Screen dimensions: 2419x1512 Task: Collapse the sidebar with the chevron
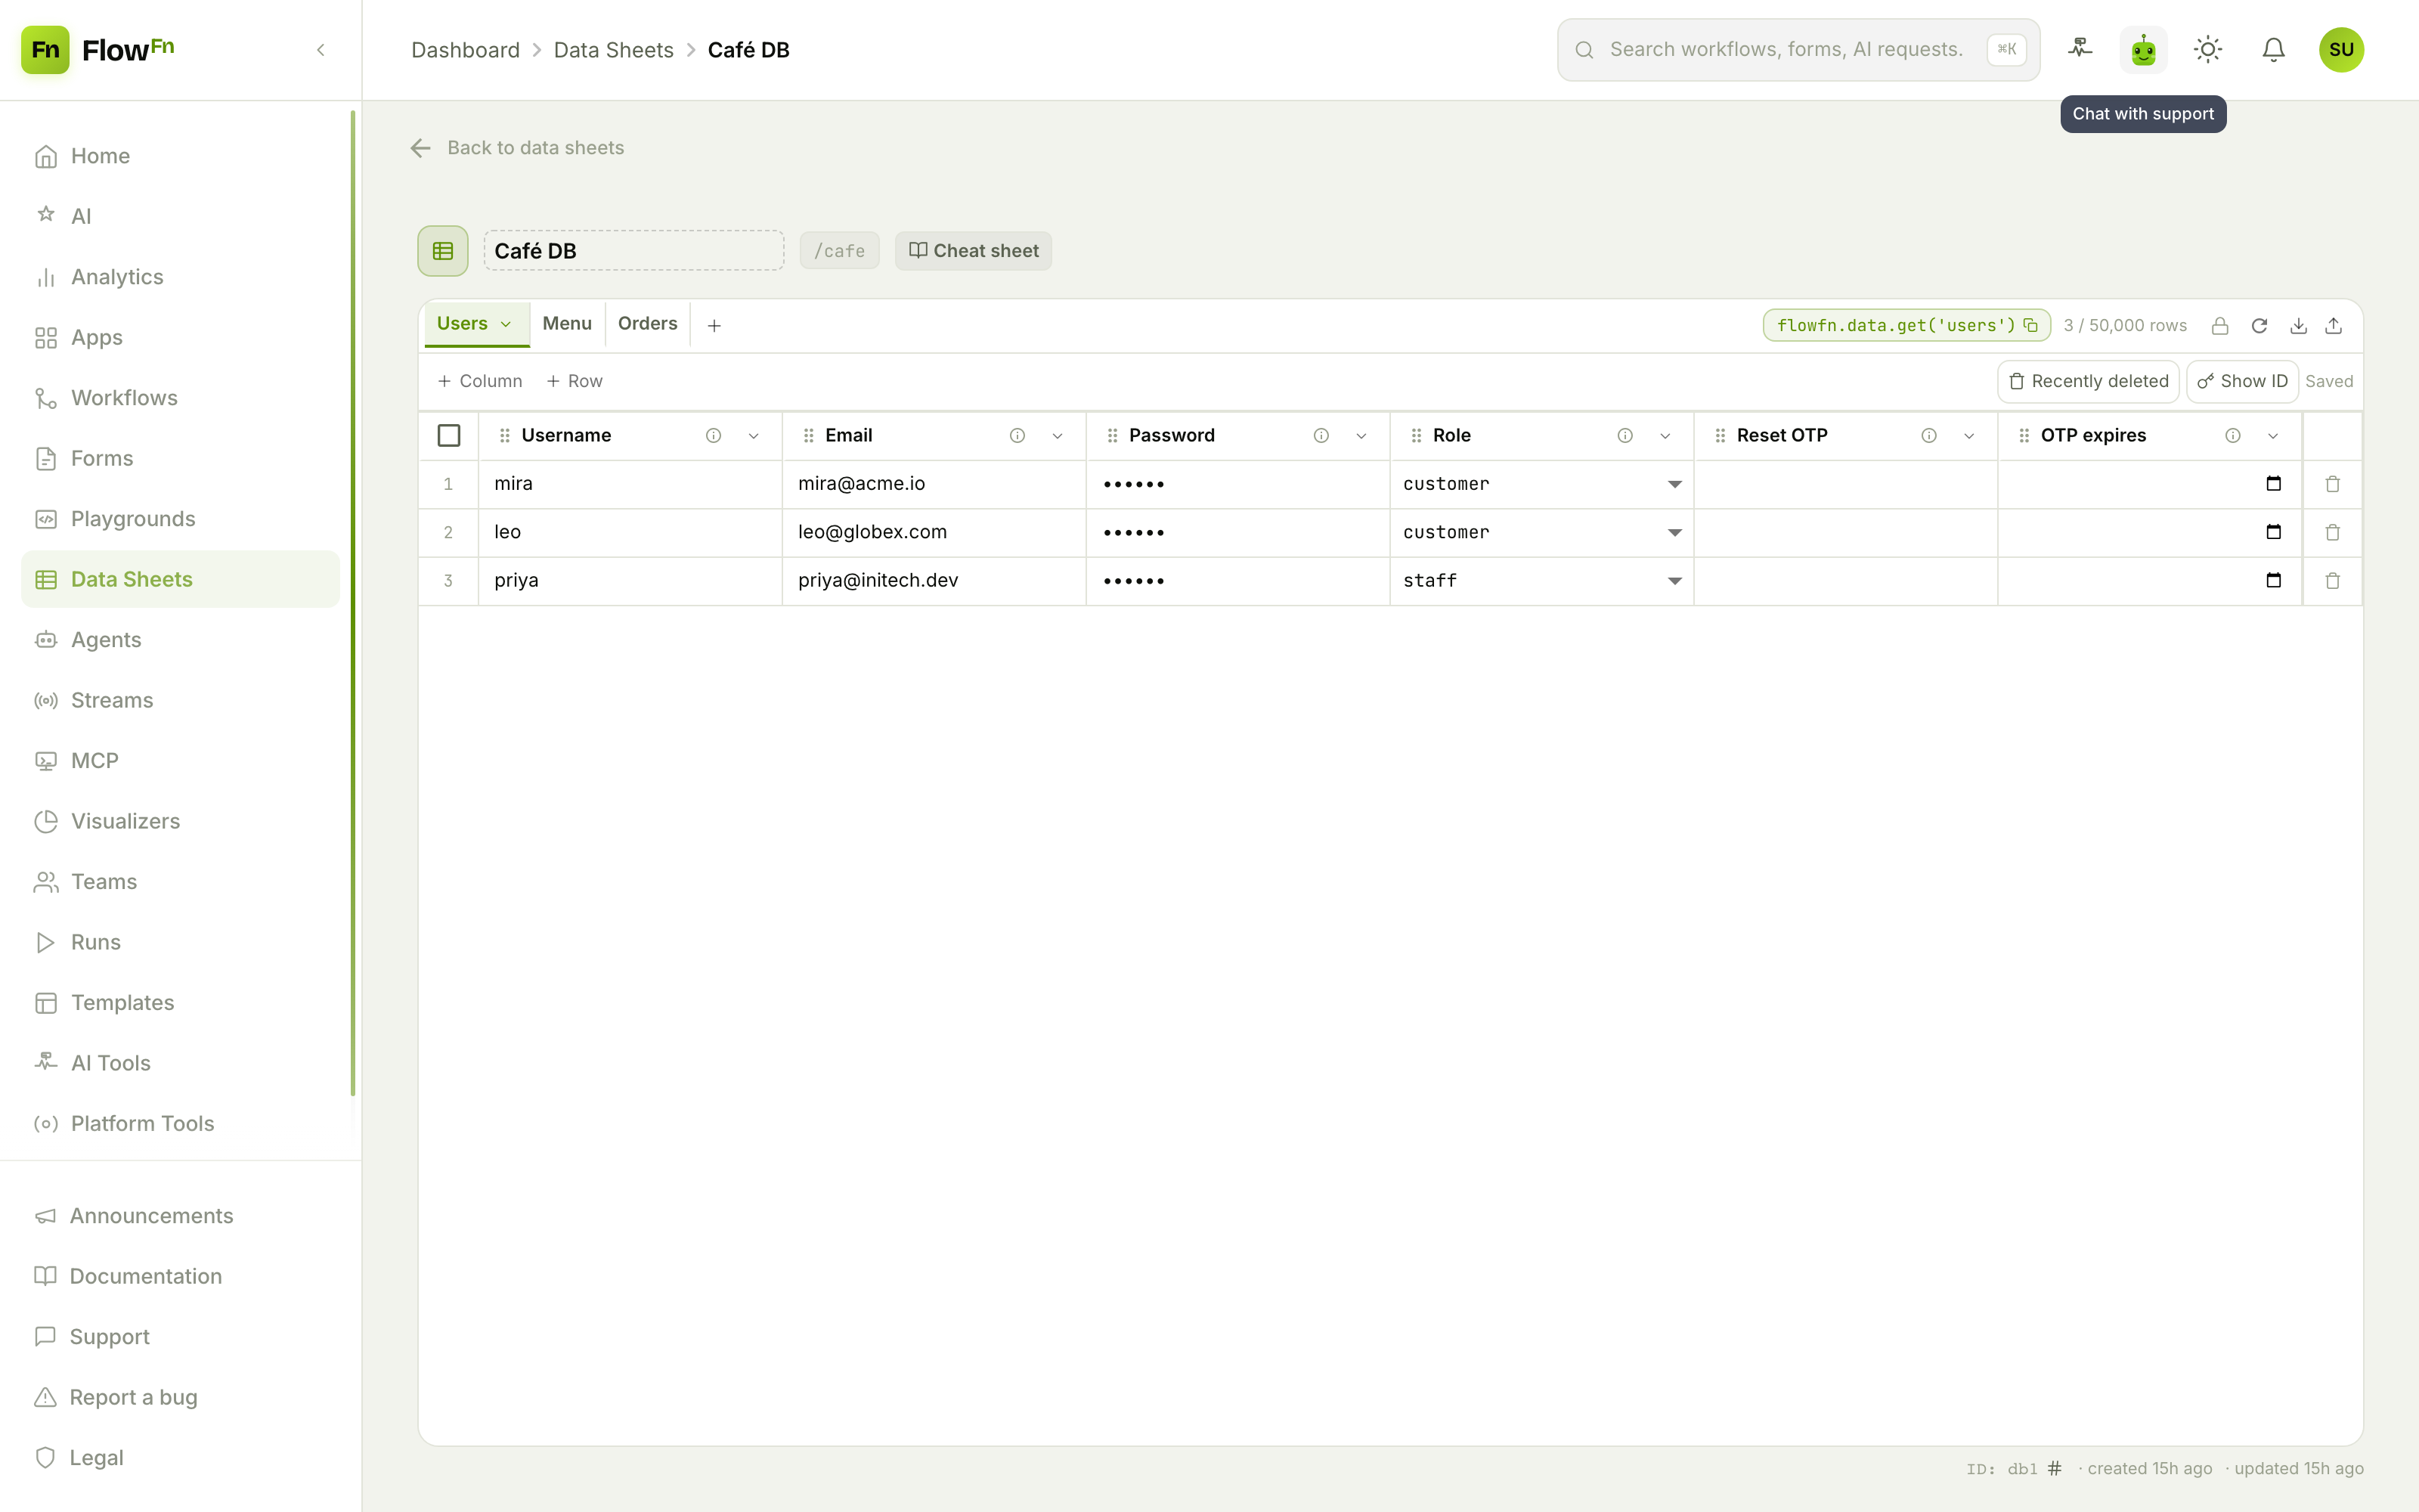point(321,50)
